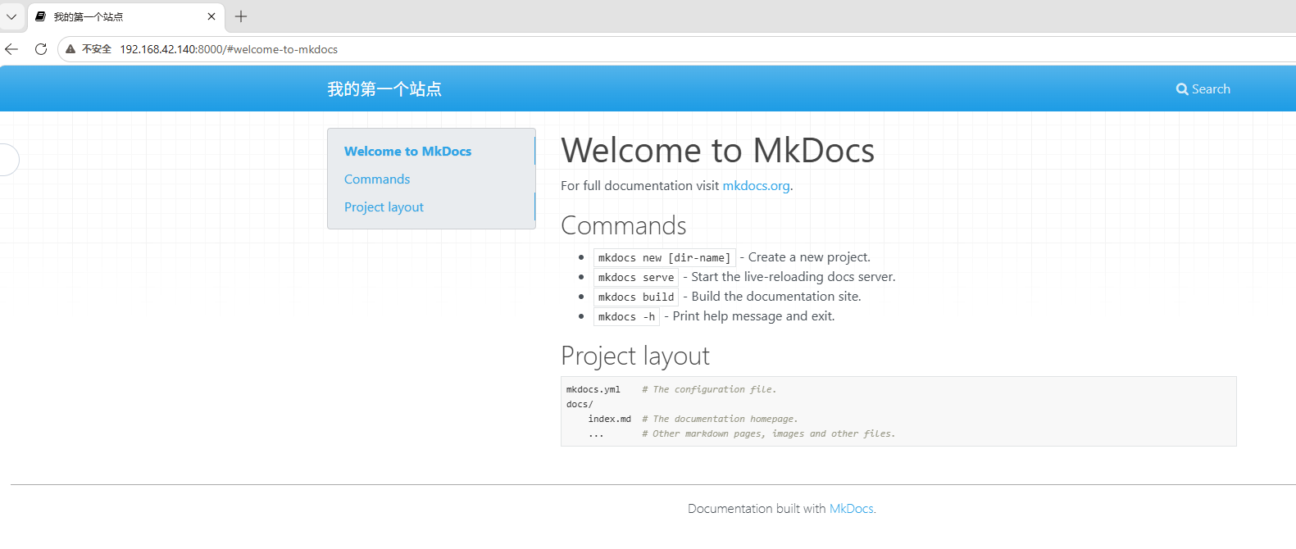The image size is (1296, 549).
Task: Click the 我的第一个站点 site title
Action: (384, 88)
